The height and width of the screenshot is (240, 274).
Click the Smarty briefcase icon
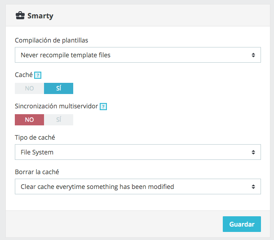[x=20, y=16]
